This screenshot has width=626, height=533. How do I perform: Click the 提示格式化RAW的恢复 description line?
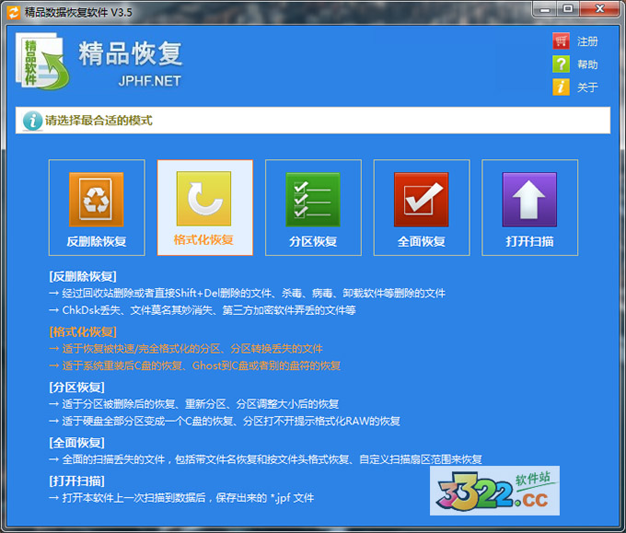pos(225,421)
